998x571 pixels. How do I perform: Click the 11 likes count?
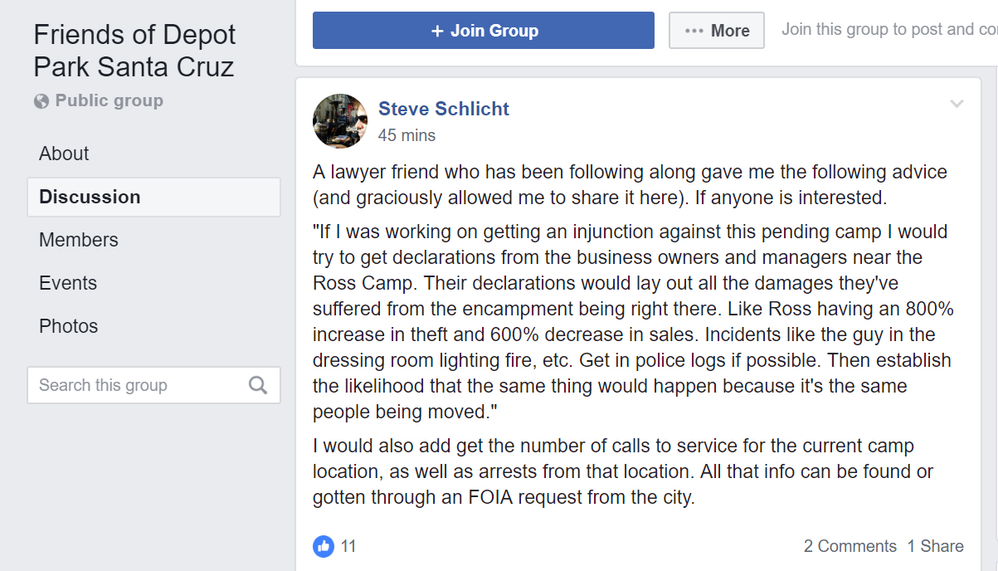point(348,546)
